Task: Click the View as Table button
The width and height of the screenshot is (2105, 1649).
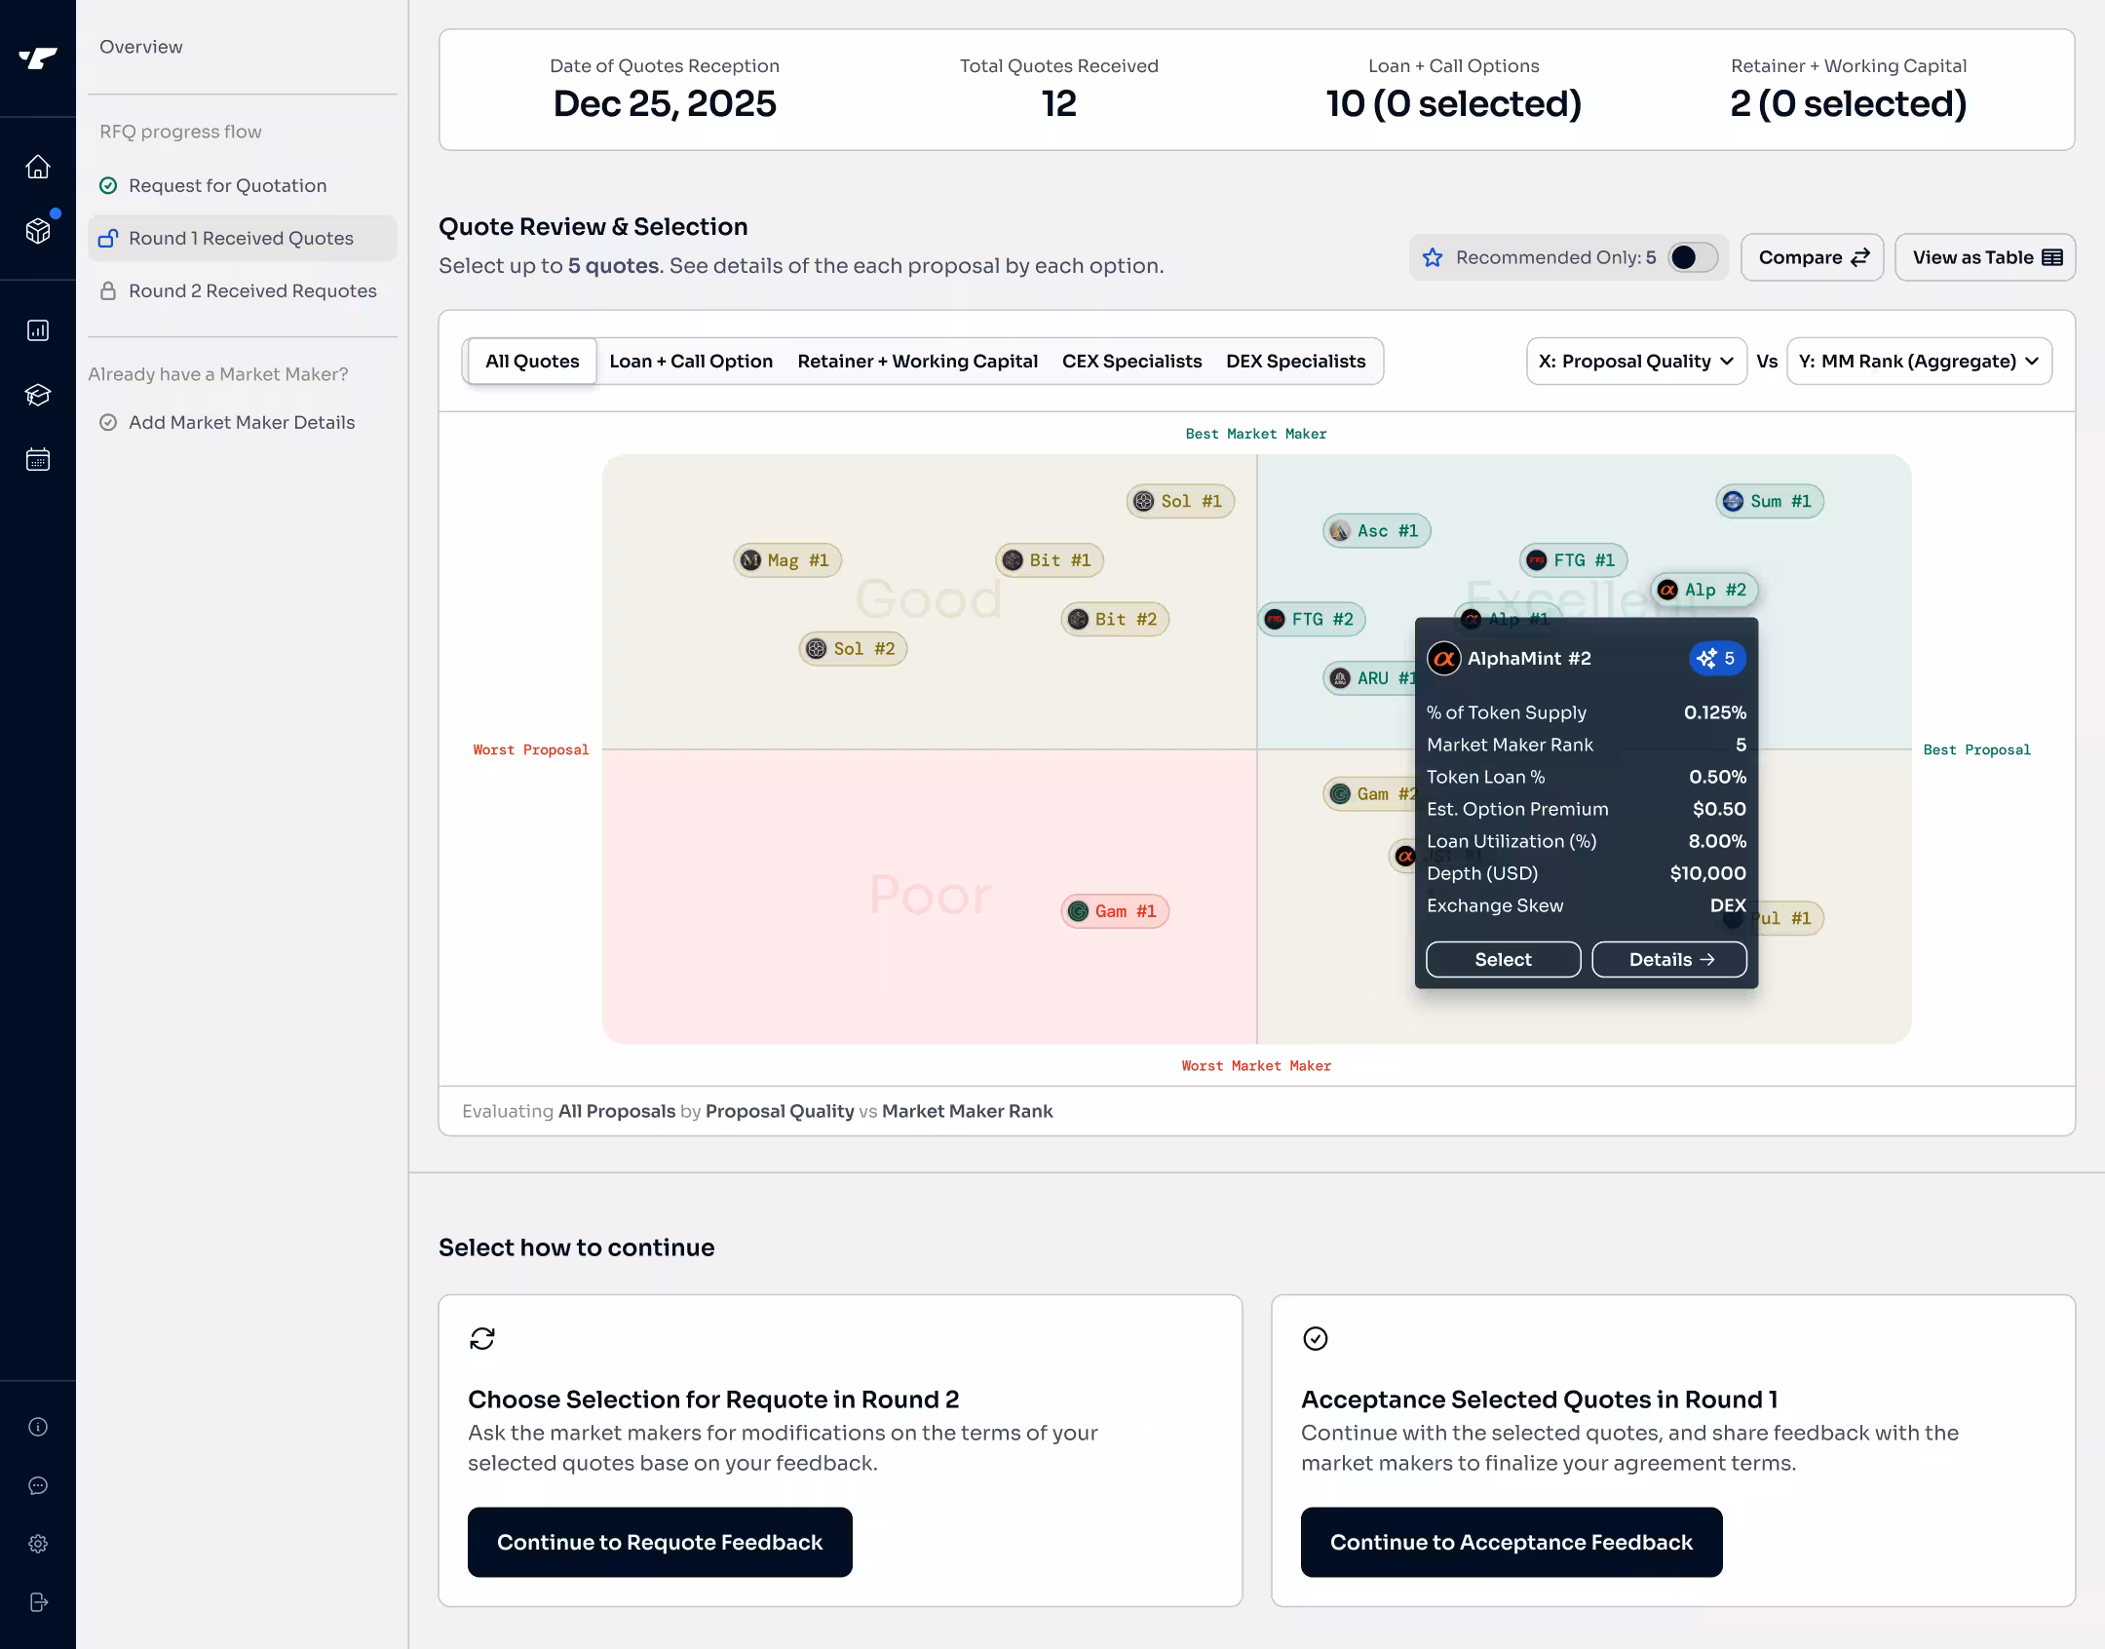Action: click(x=1985, y=257)
